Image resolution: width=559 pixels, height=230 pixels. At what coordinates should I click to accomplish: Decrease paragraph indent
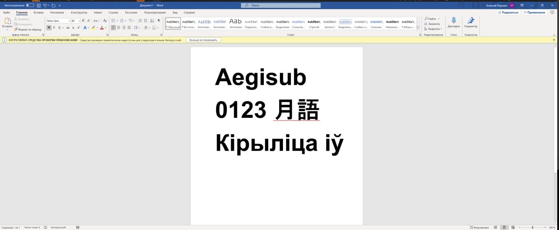140,21
